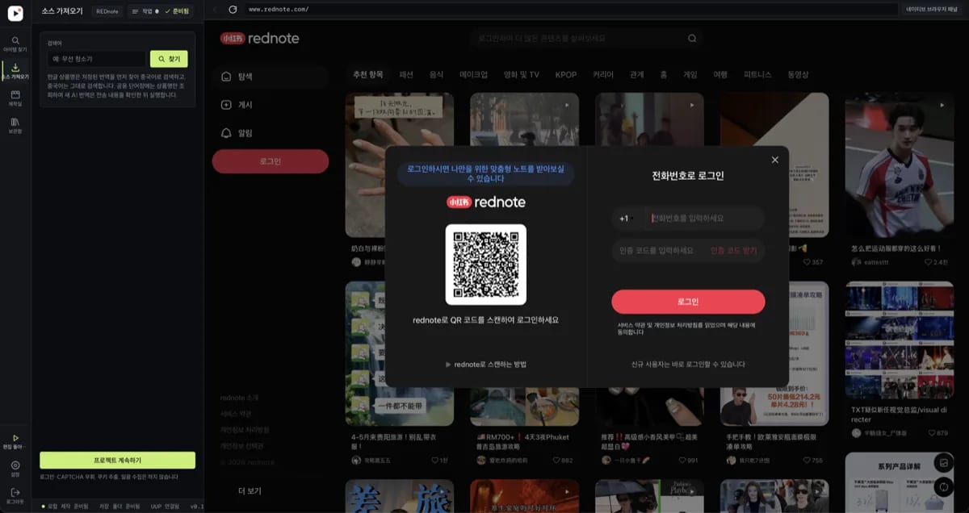Select the 커리어 category tab
Screen dimensions: 969x513
coord(603,74)
